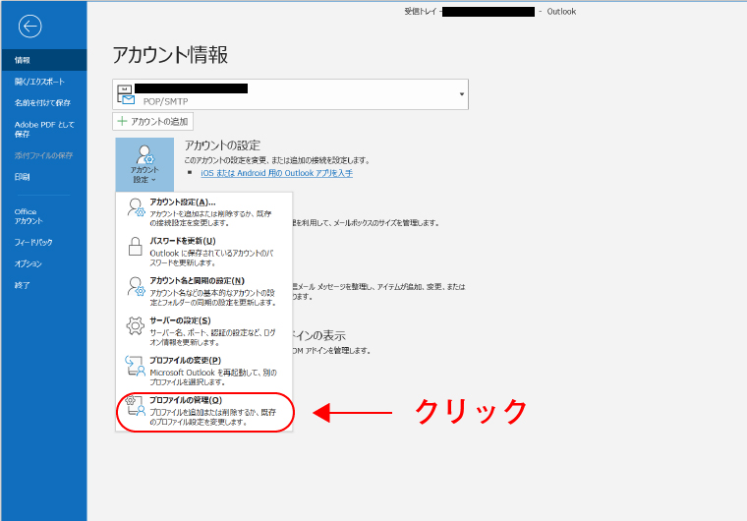Click the POP/SMTP label text

(x=166, y=101)
